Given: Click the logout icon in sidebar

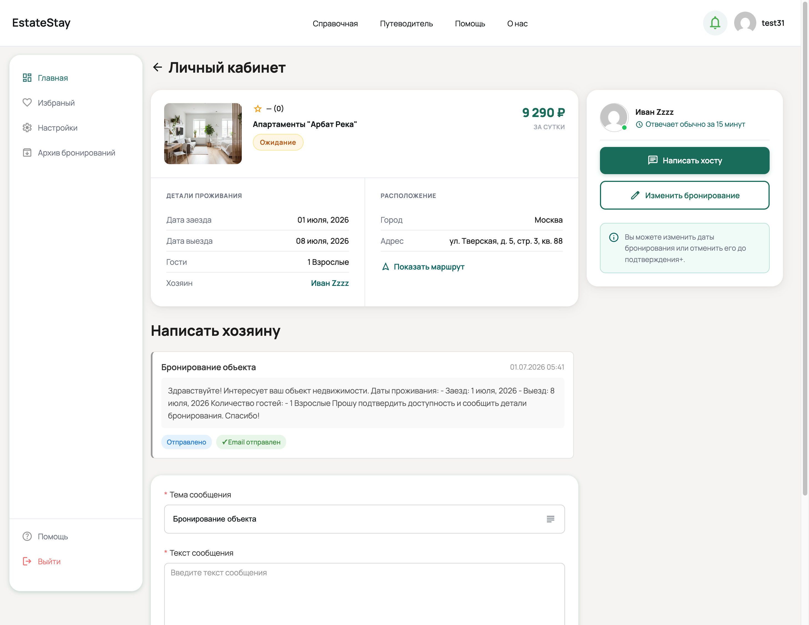Looking at the screenshot, I should [x=27, y=561].
